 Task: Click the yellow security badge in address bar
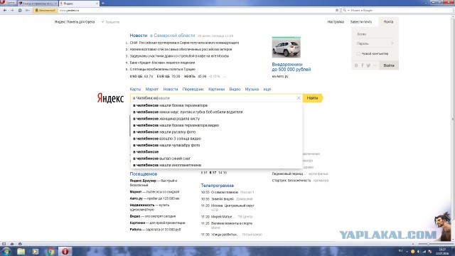[45, 10]
